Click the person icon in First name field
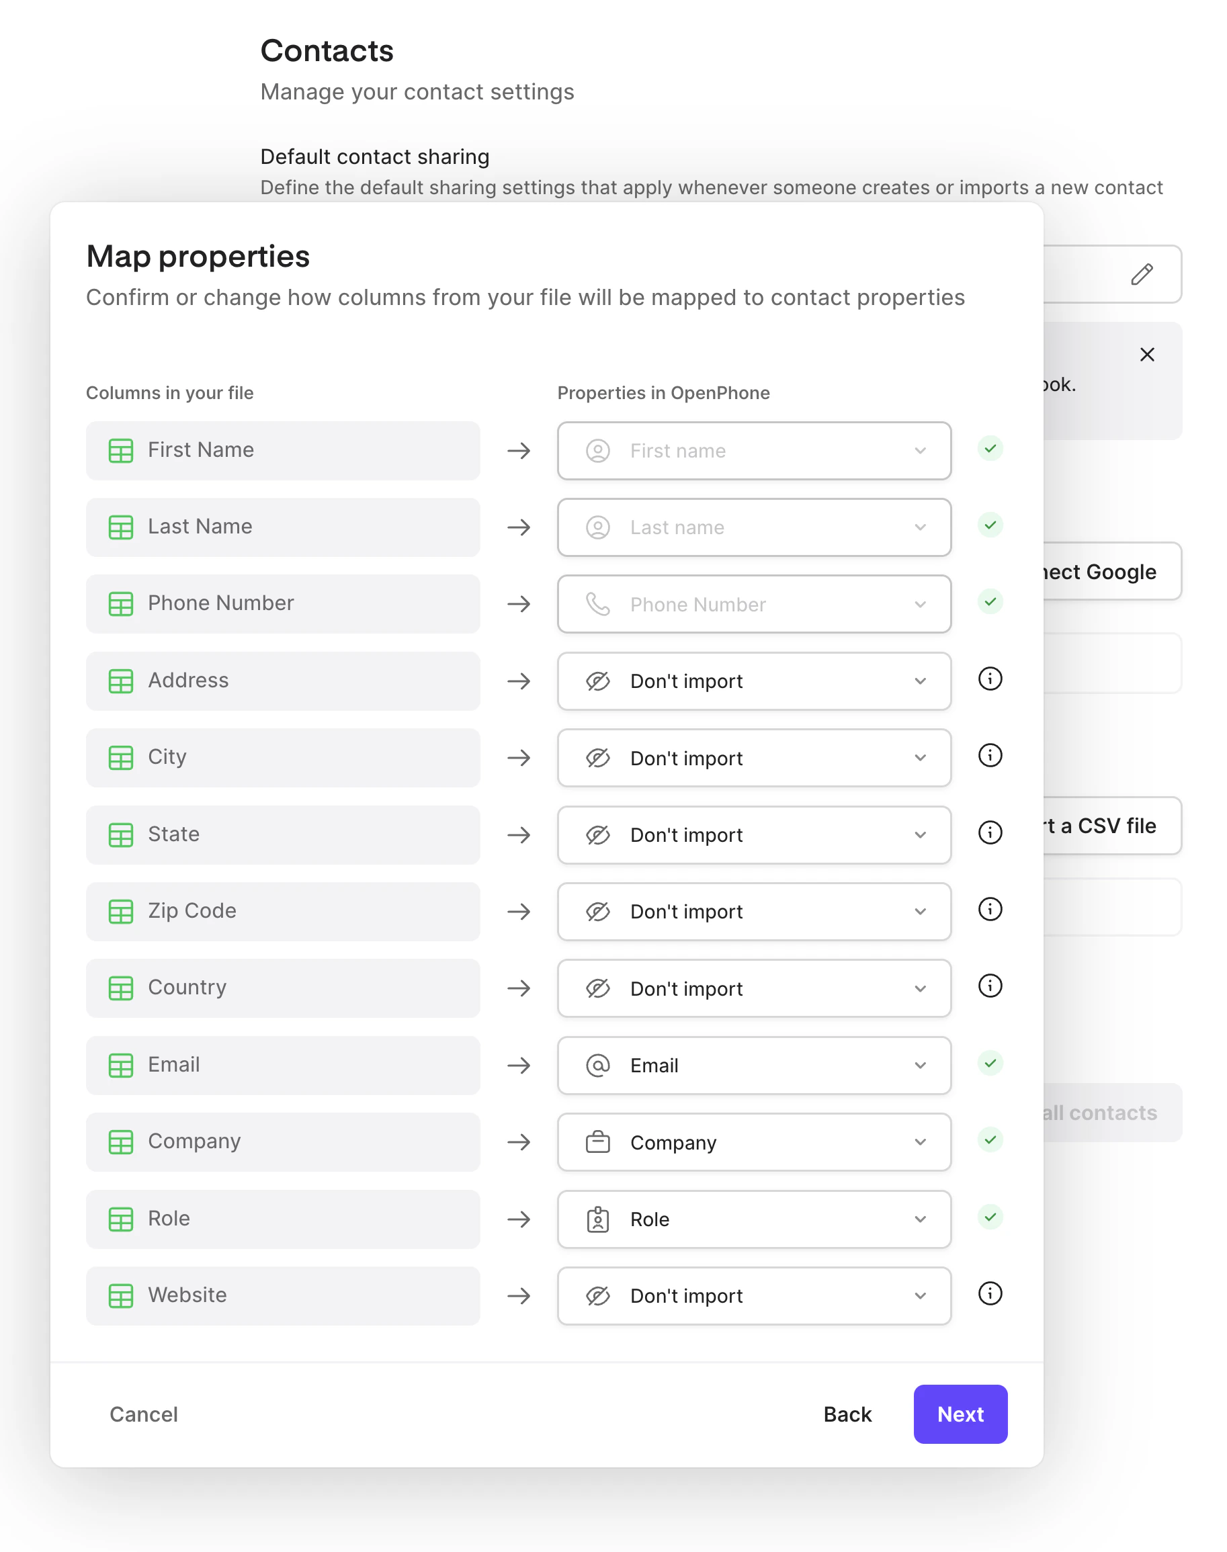 pos(599,451)
